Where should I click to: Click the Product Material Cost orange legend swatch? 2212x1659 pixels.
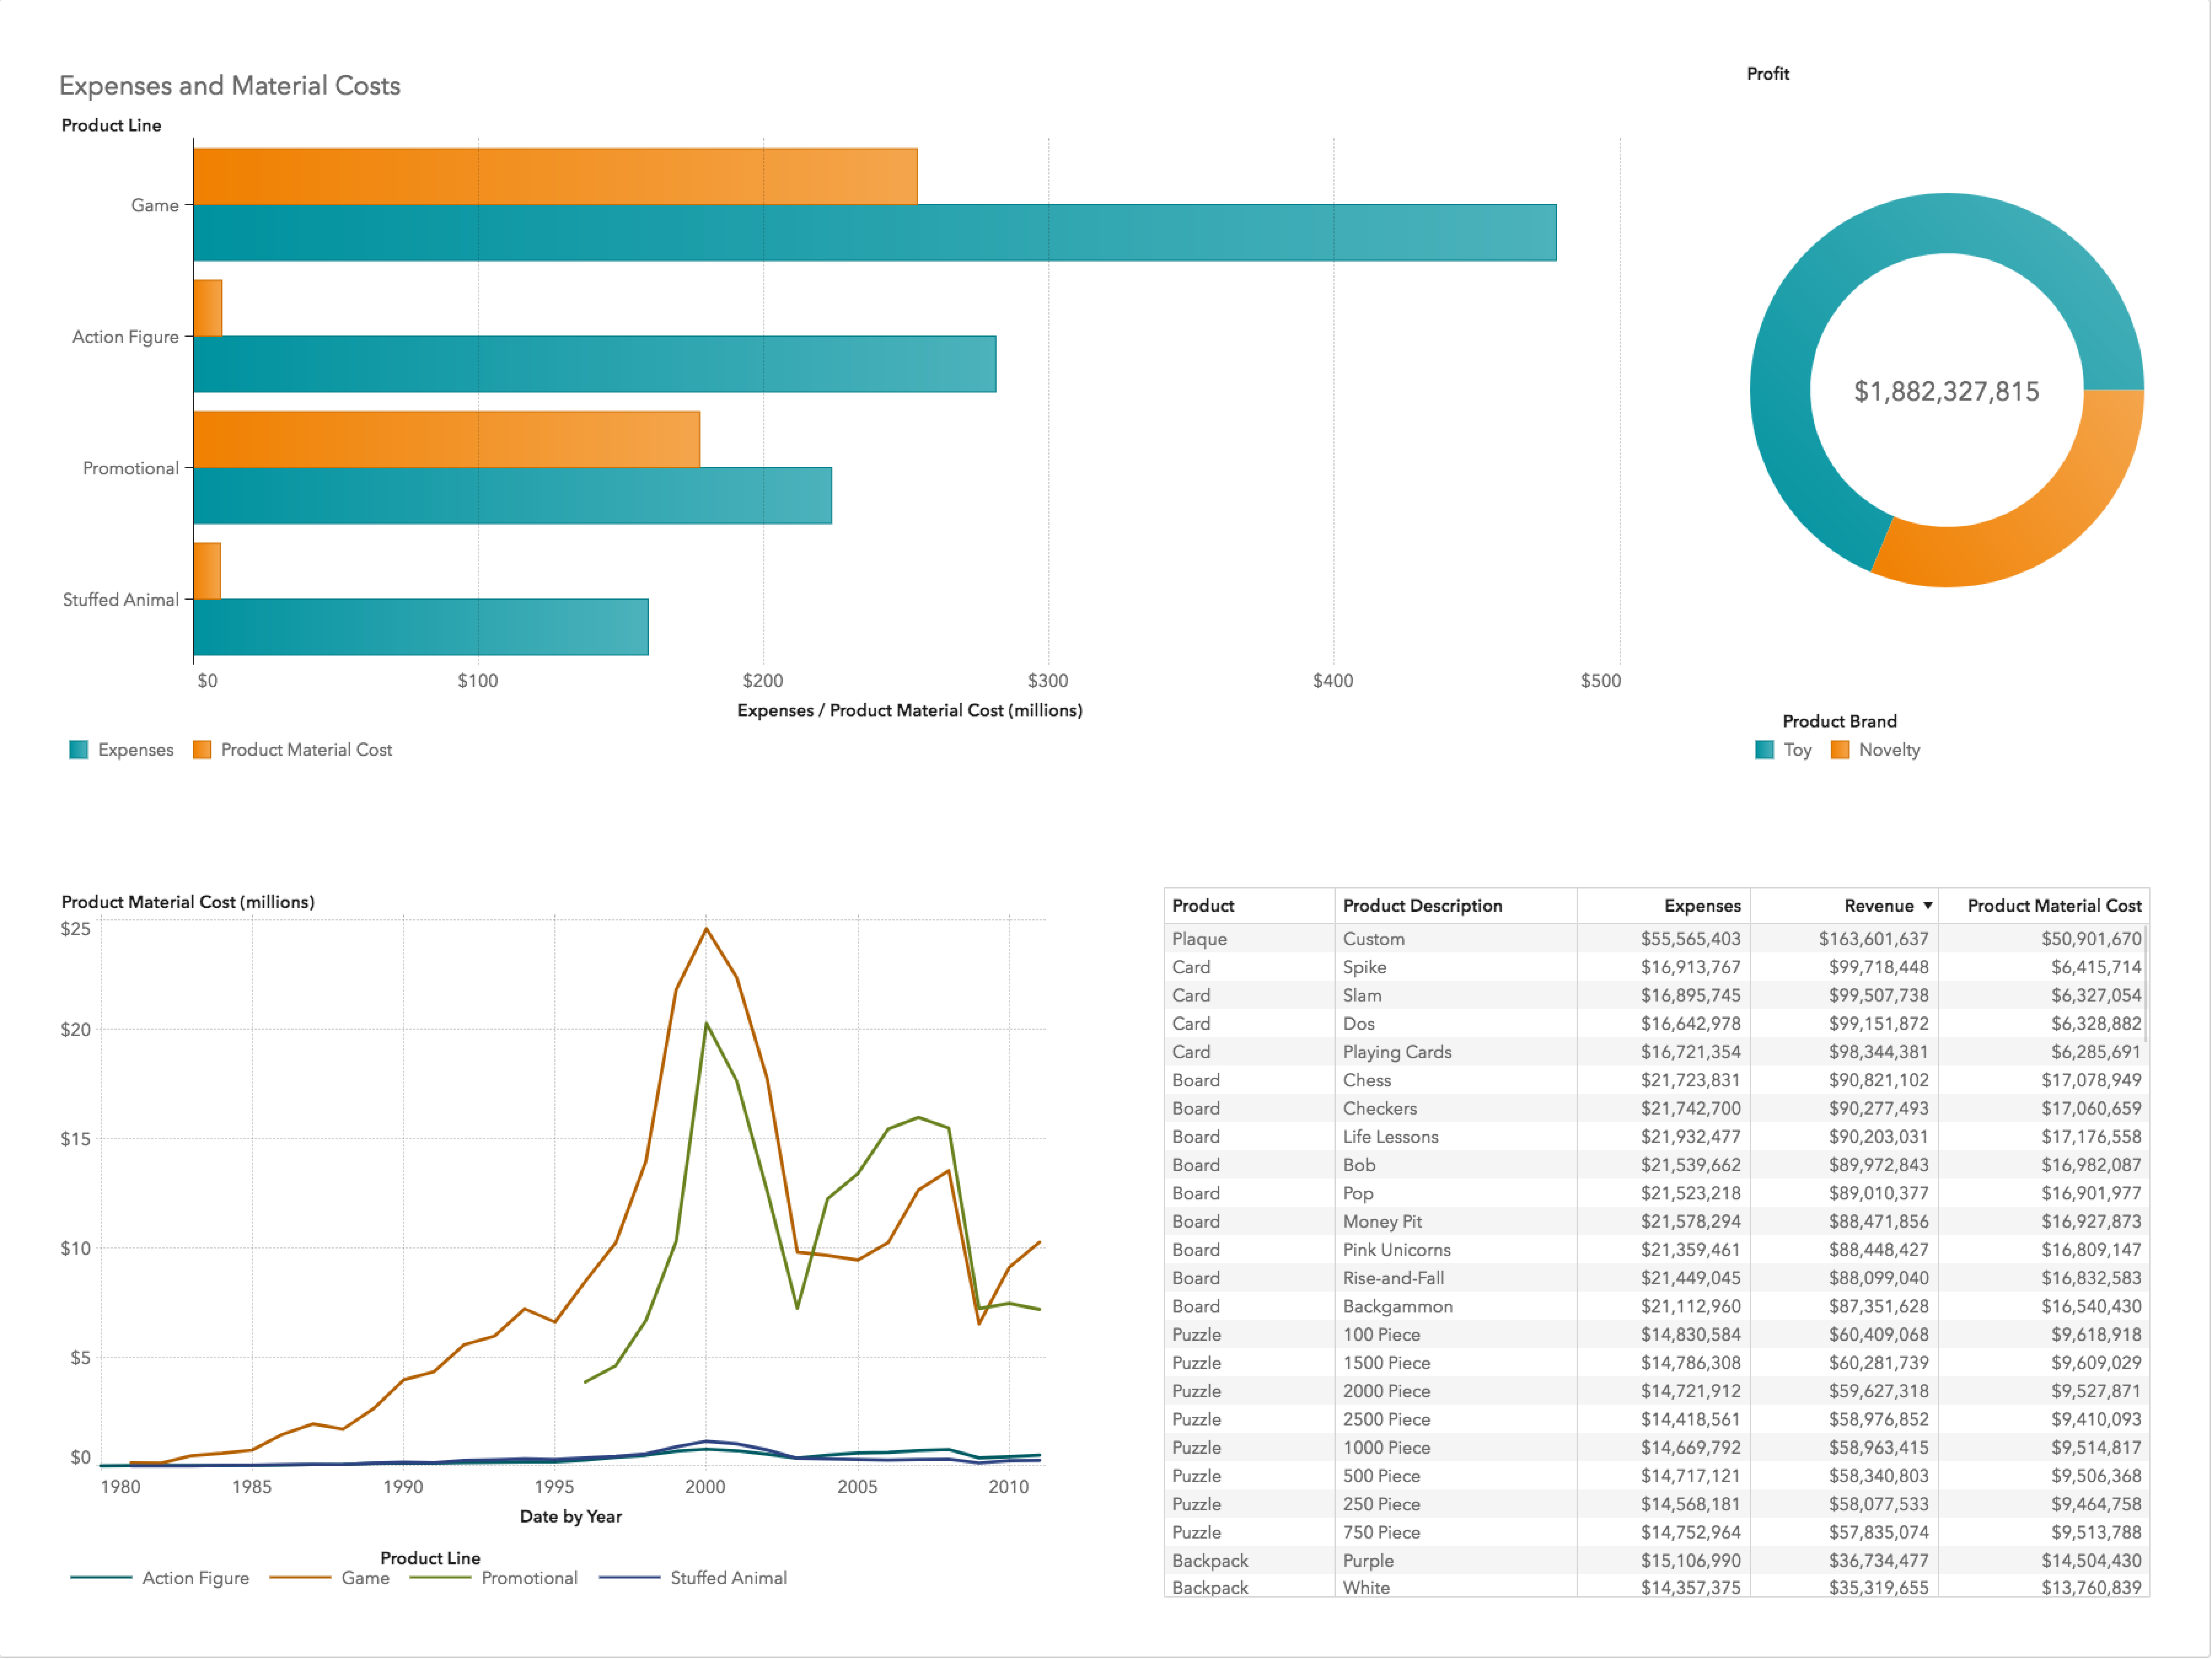click(202, 750)
